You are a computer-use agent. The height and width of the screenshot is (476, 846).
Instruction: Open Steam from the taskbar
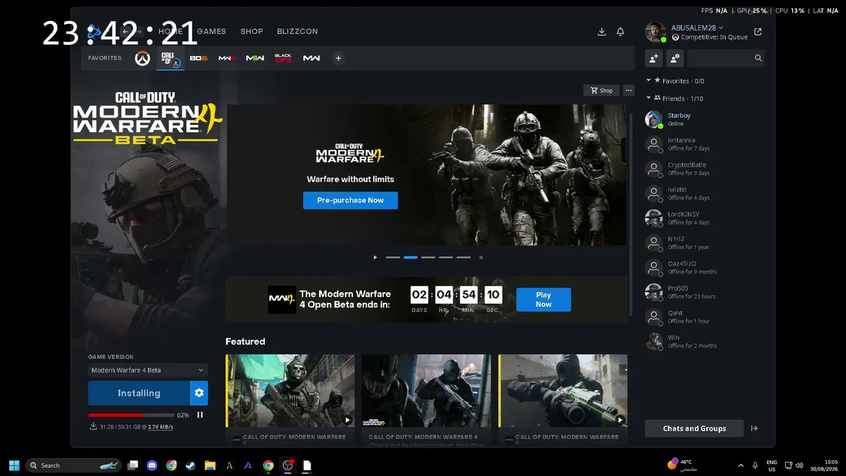[190, 465]
